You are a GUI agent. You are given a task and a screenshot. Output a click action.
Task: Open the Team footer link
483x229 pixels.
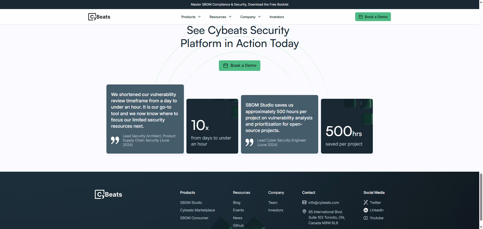273,203
